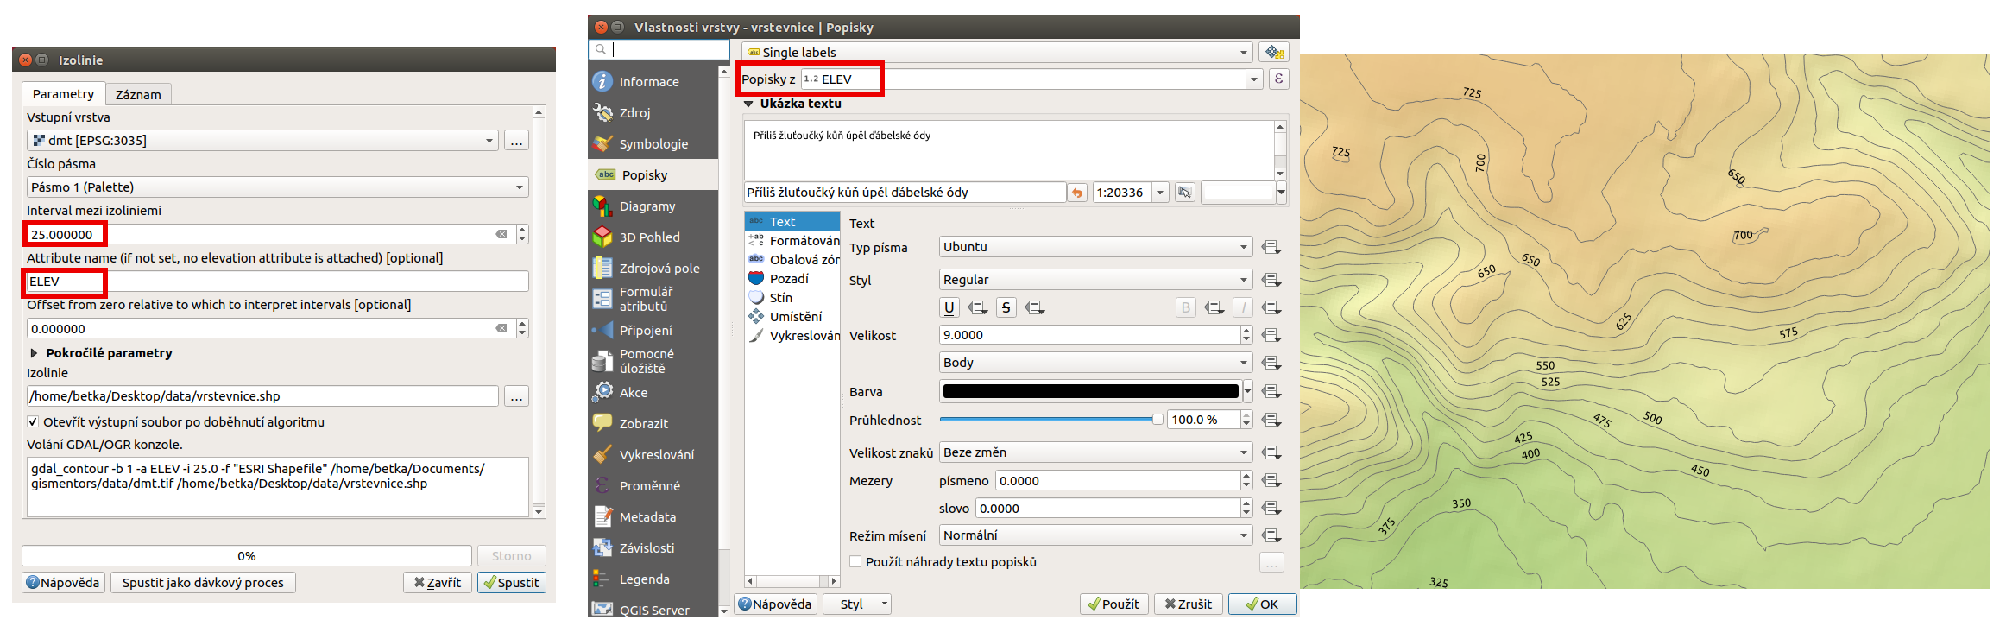Click the Použít button
This screenshot has width=2006, height=639.
[x=1113, y=604]
